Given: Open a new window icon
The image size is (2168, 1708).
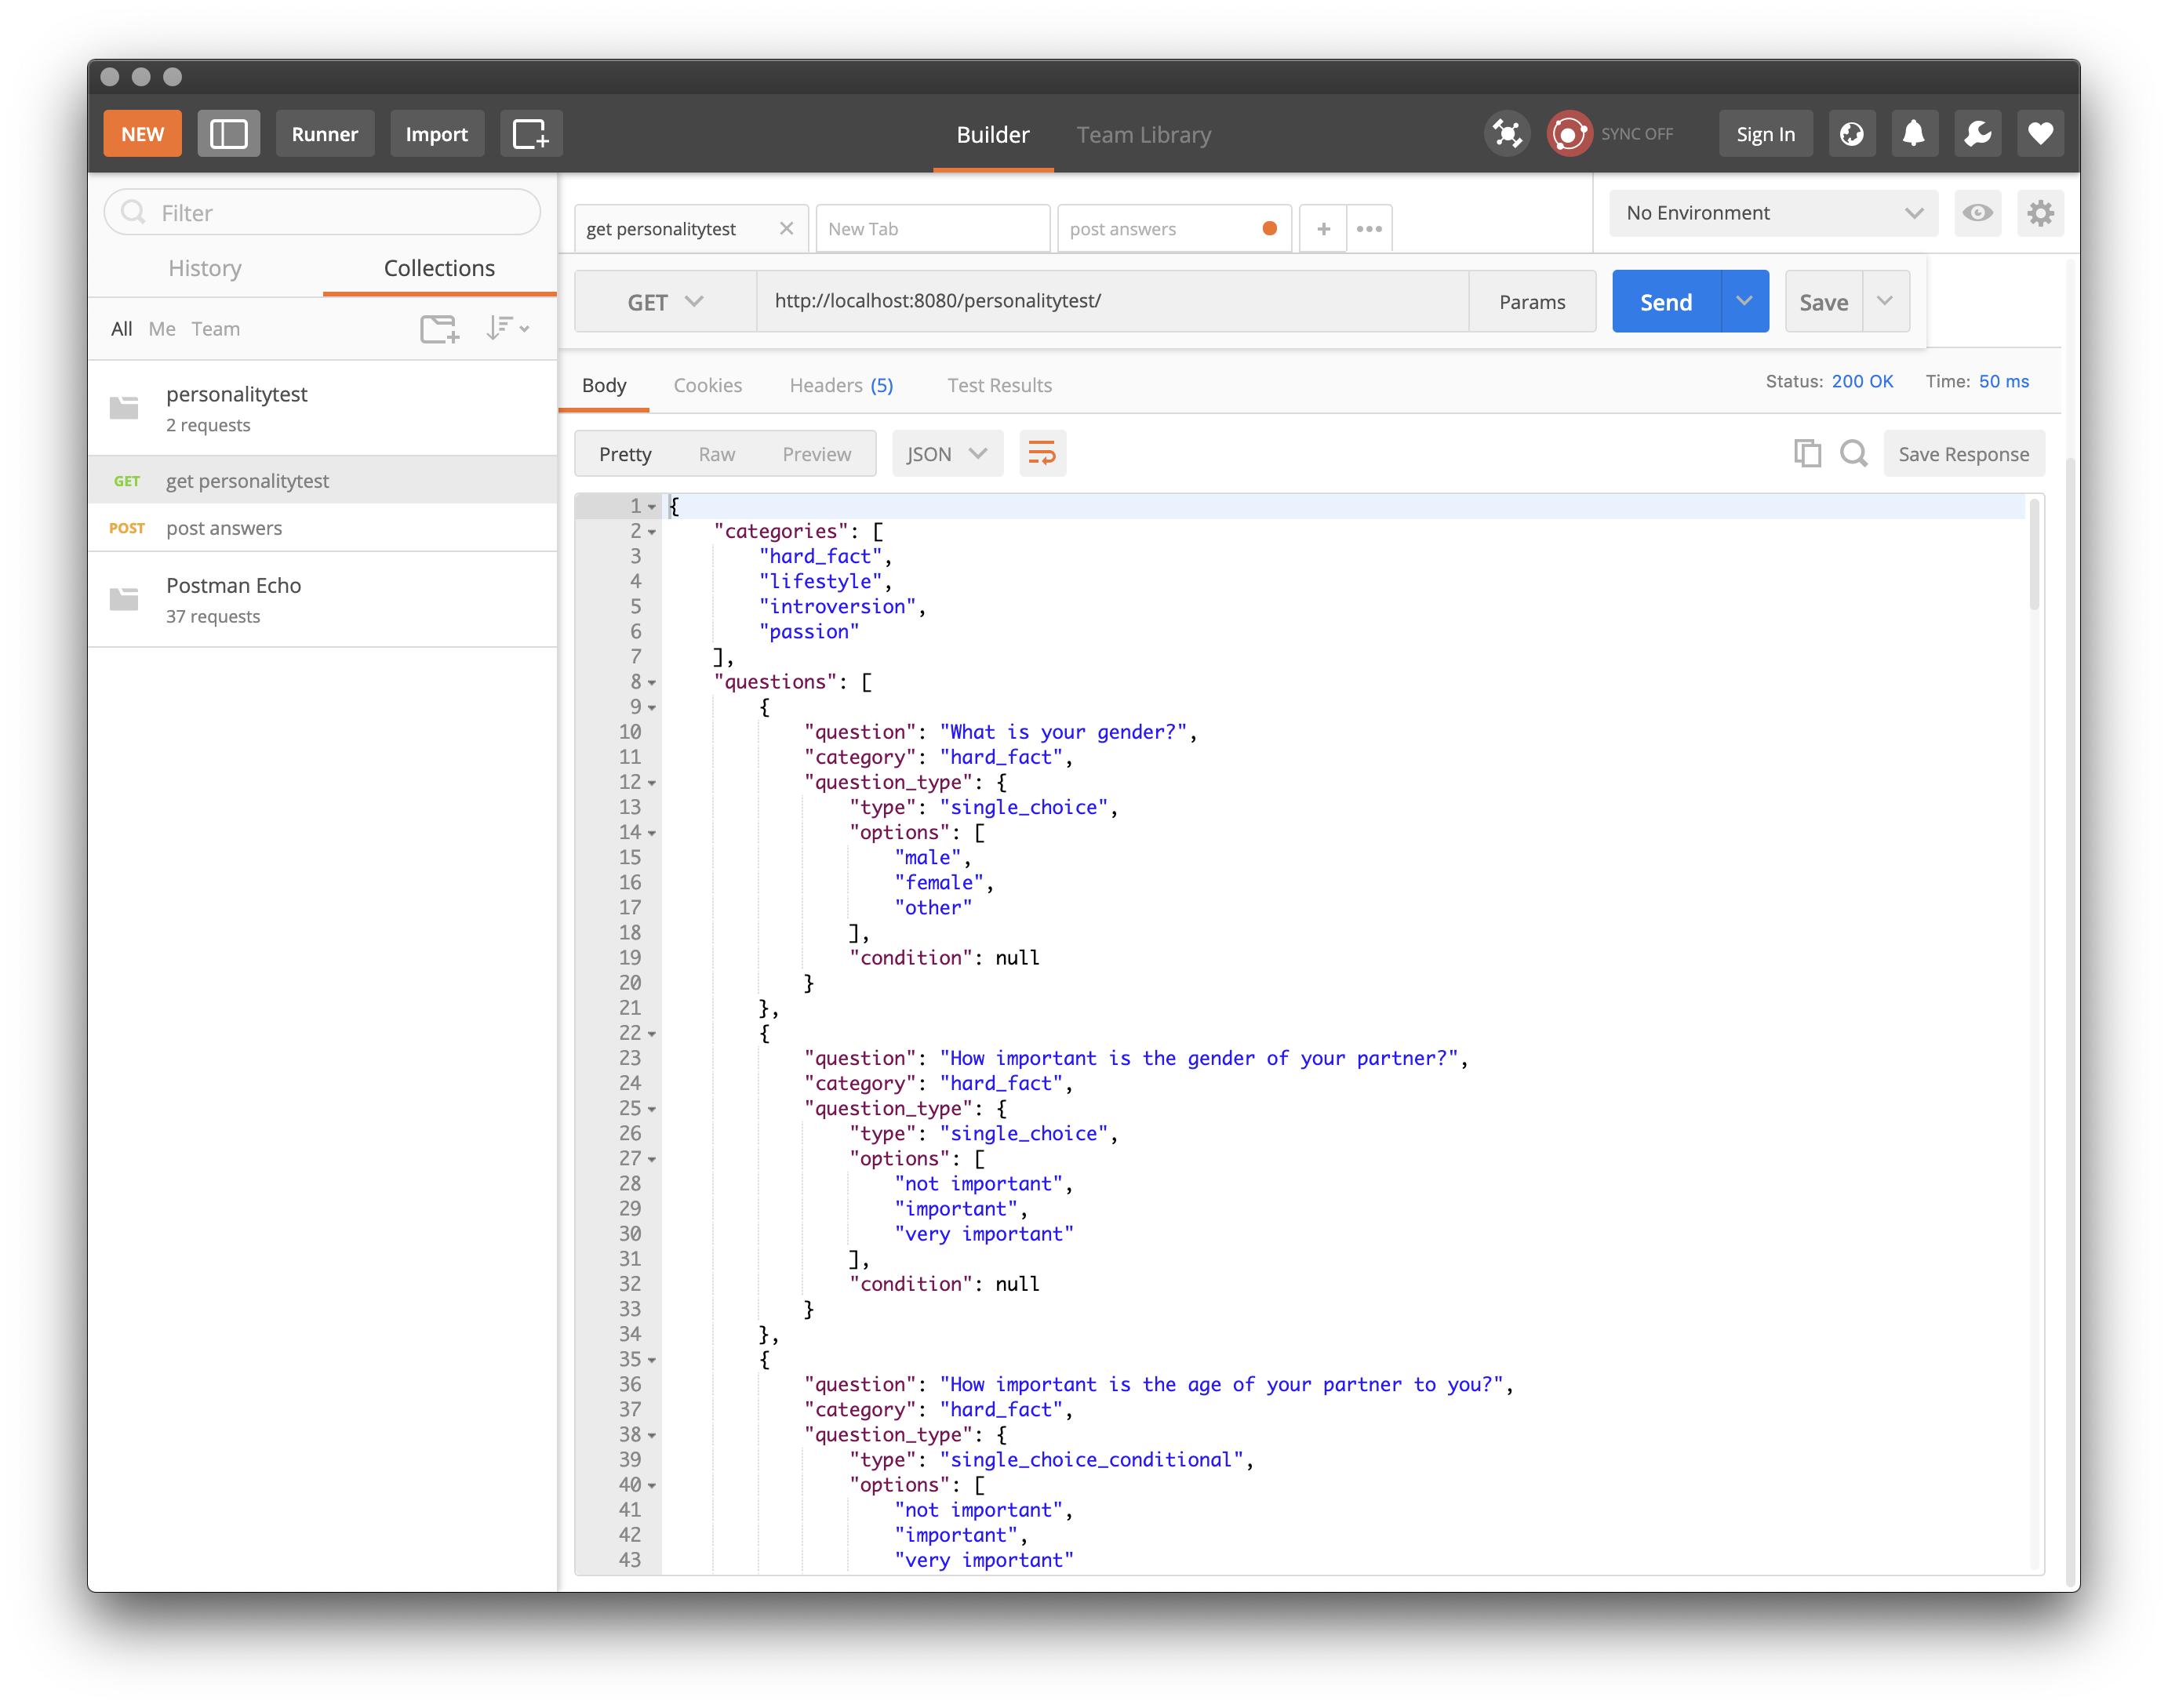Looking at the screenshot, I should click(x=531, y=134).
